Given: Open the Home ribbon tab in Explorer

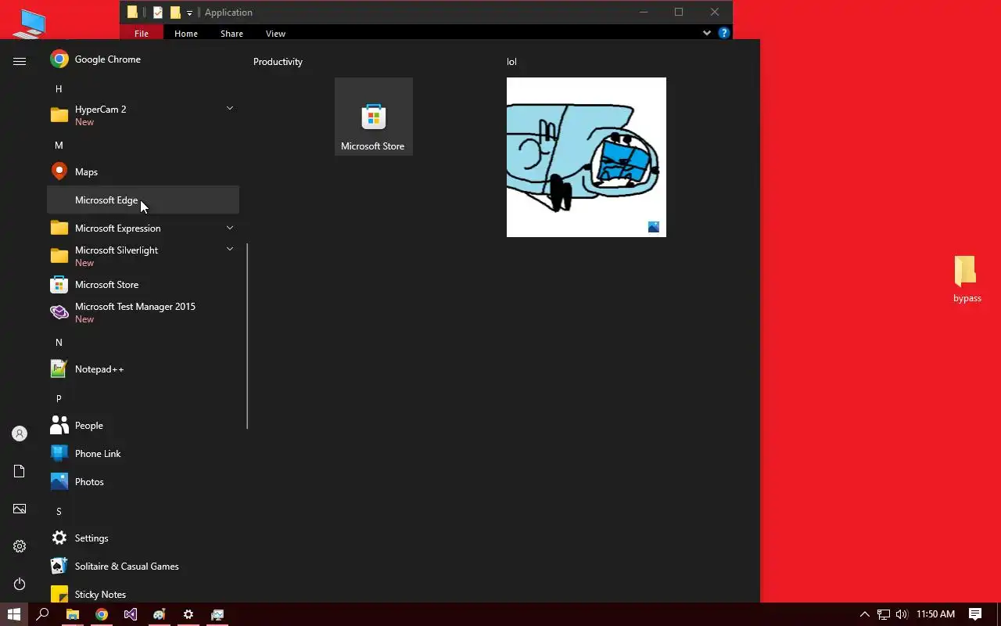Looking at the screenshot, I should click(x=186, y=34).
